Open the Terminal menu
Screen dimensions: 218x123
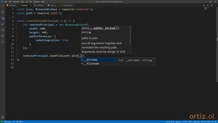pos(37,2)
